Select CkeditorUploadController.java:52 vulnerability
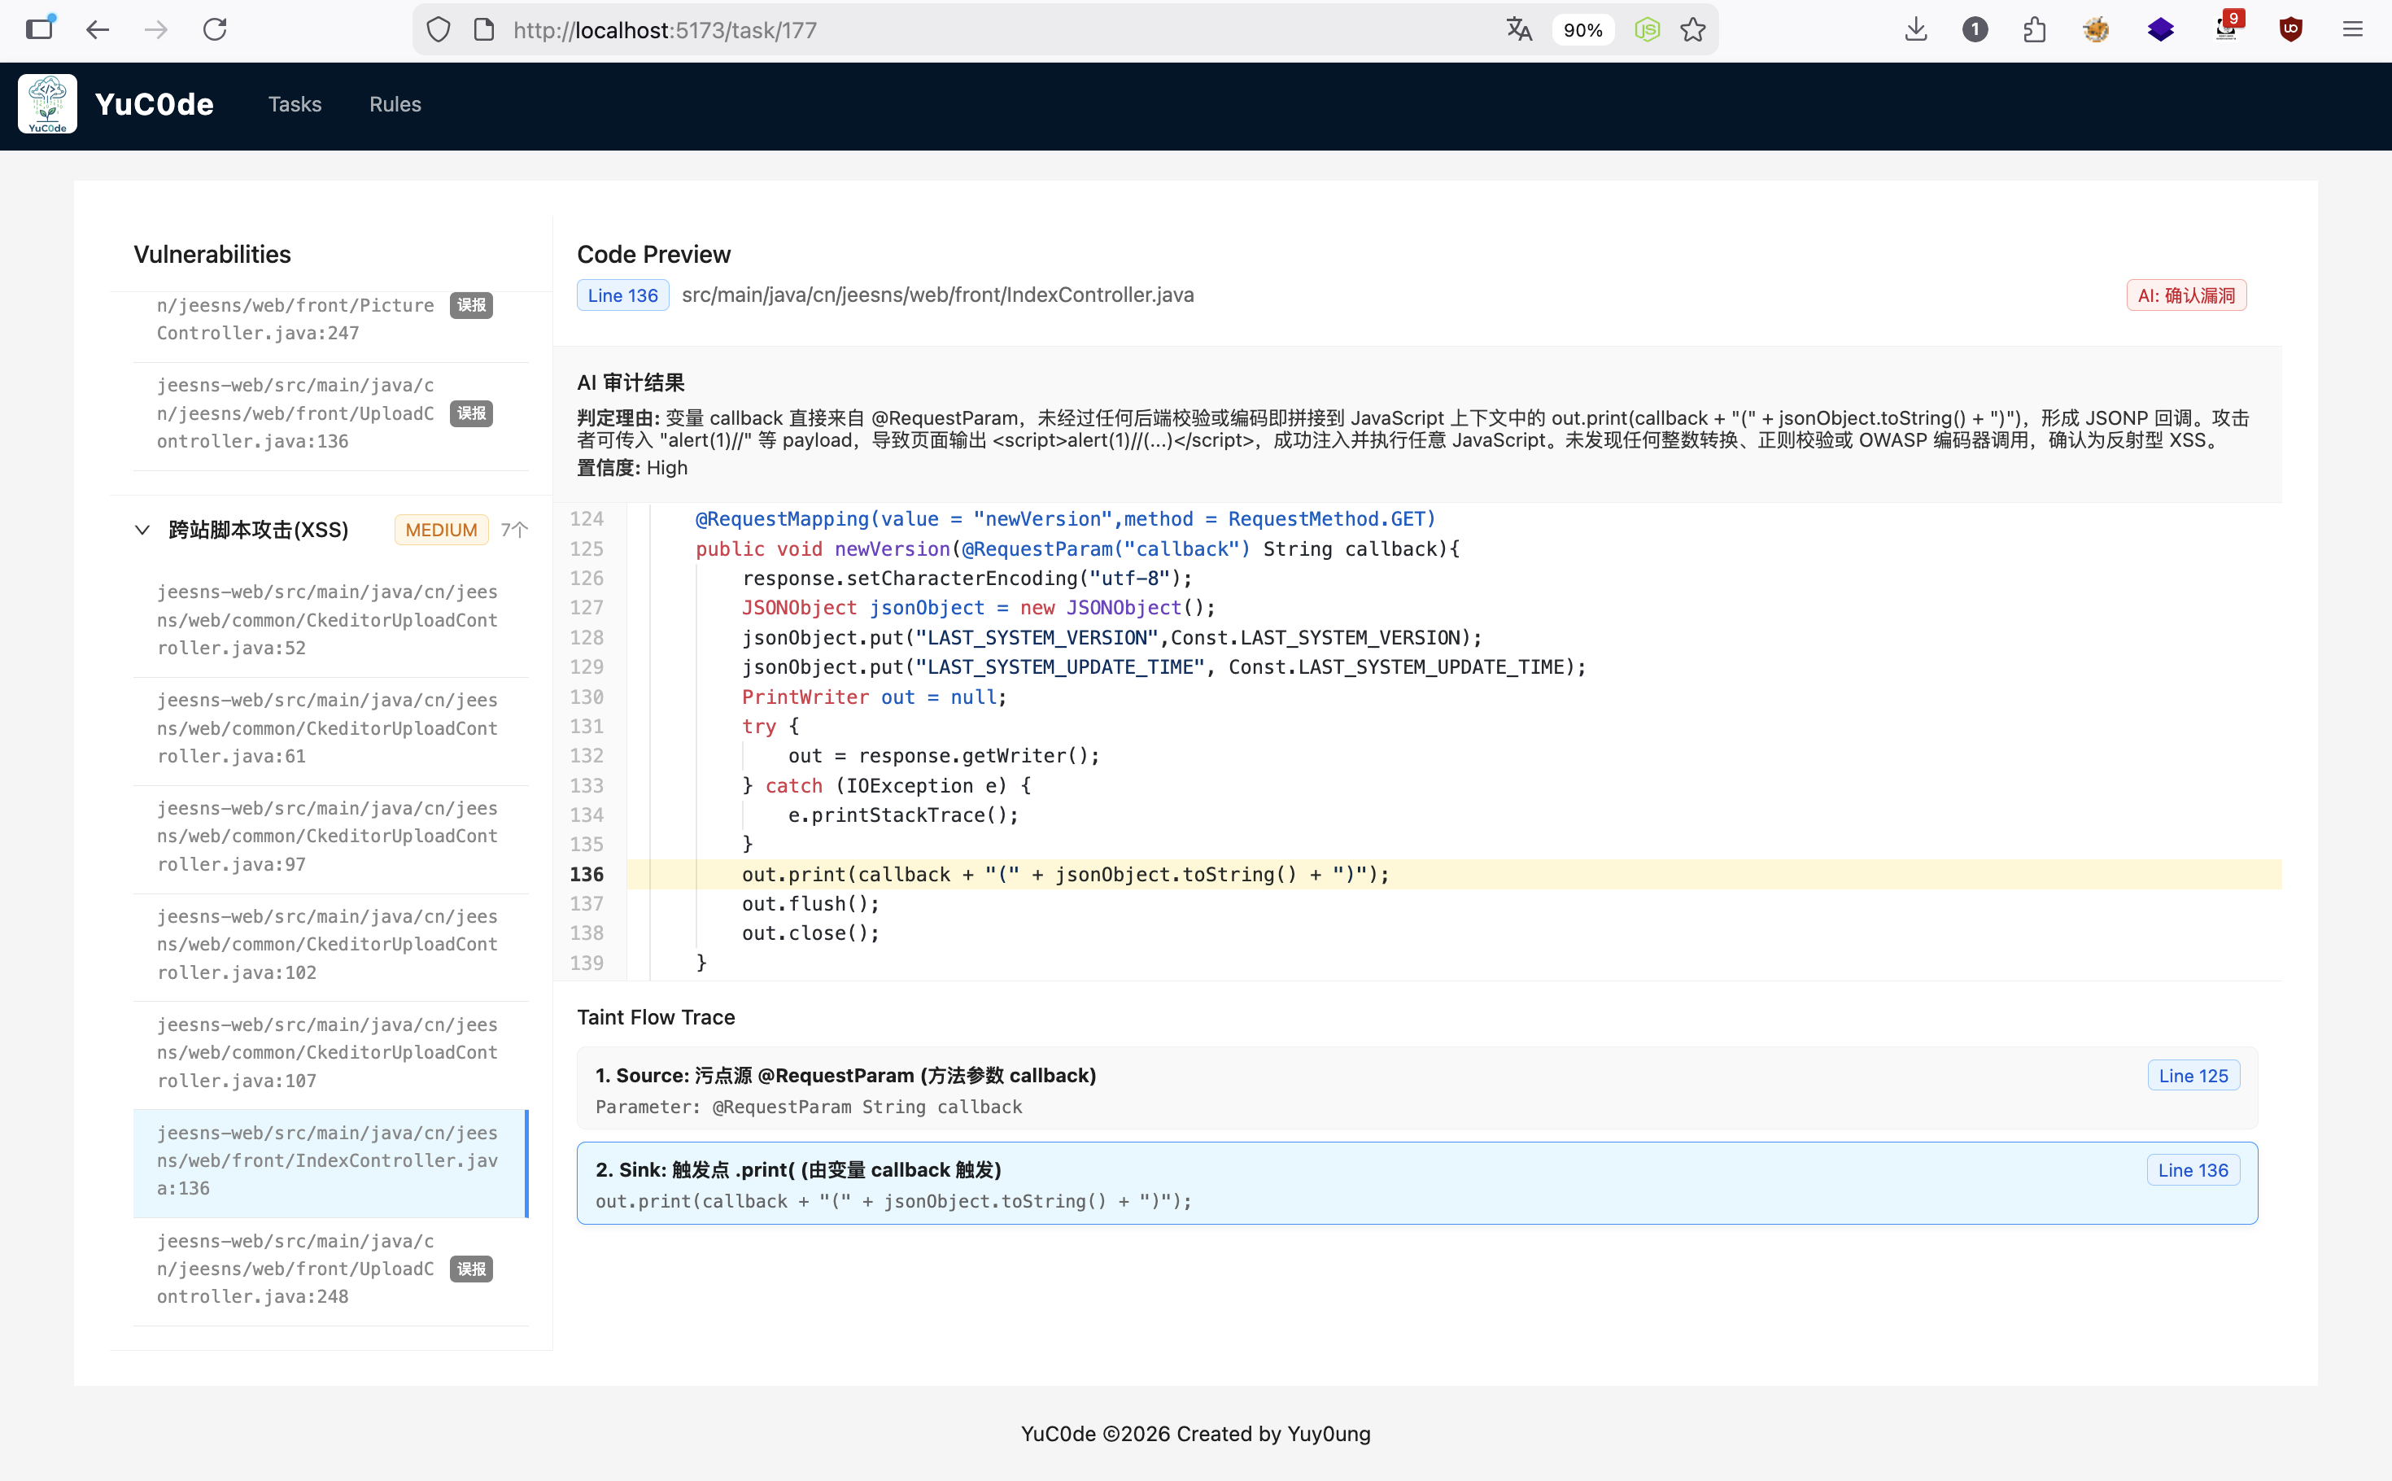The image size is (2392, 1481). point(327,620)
